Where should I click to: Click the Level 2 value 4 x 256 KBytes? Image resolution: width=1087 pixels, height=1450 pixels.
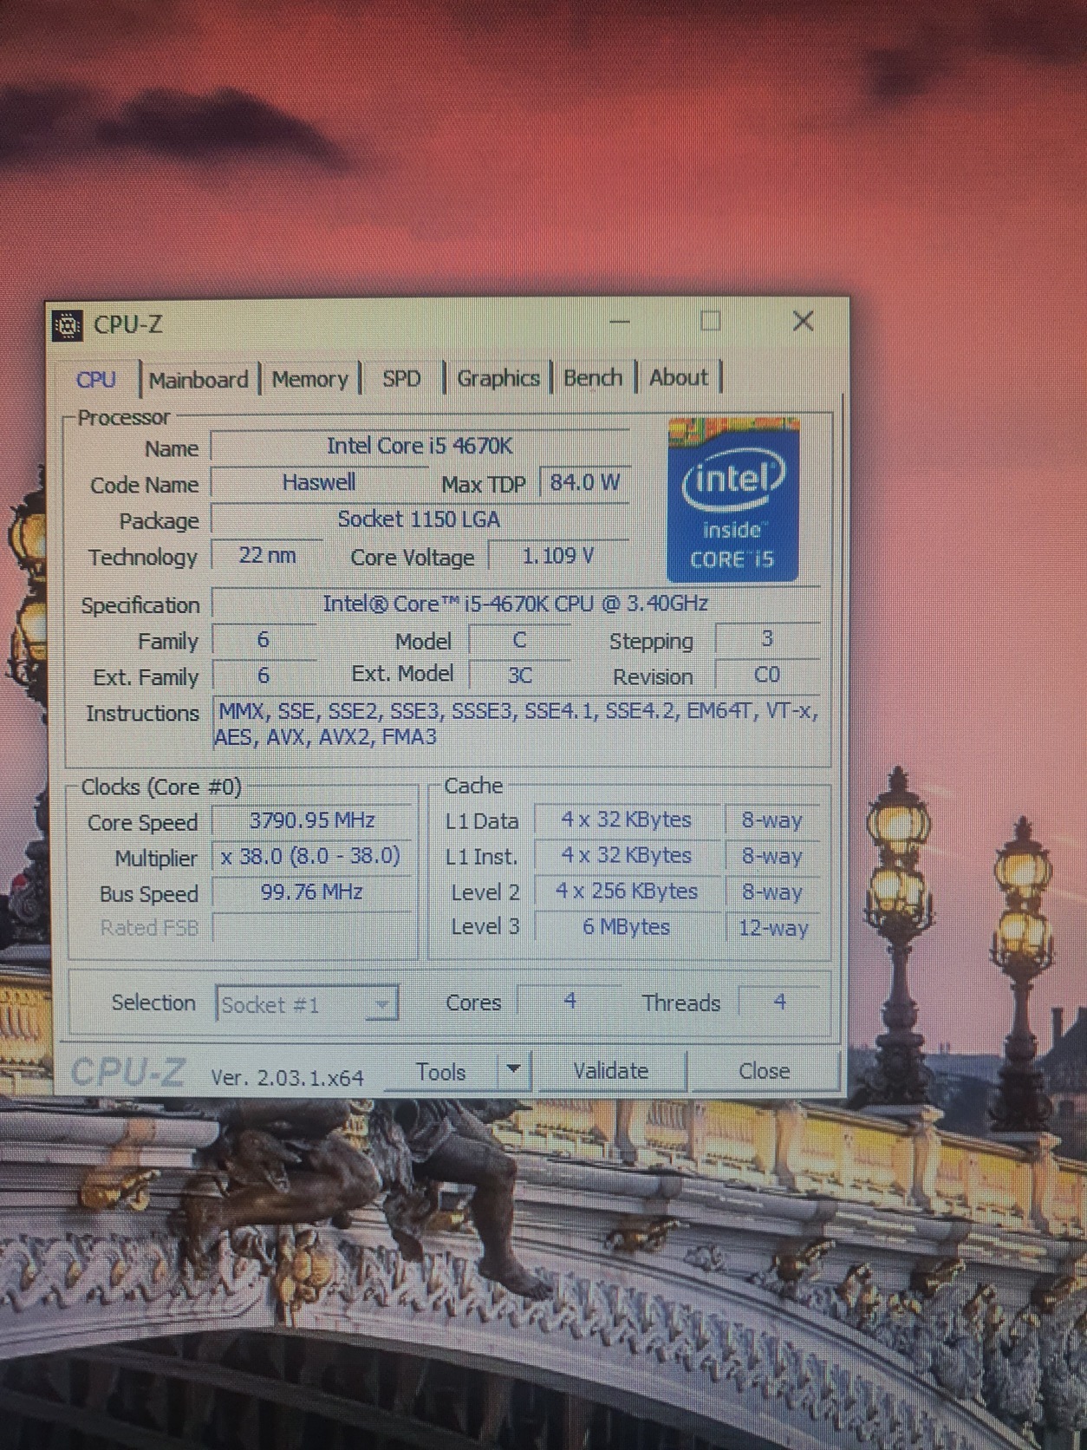627,892
